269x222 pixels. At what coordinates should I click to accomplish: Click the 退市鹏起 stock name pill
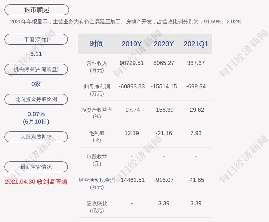pyautogui.click(x=37, y=10)
